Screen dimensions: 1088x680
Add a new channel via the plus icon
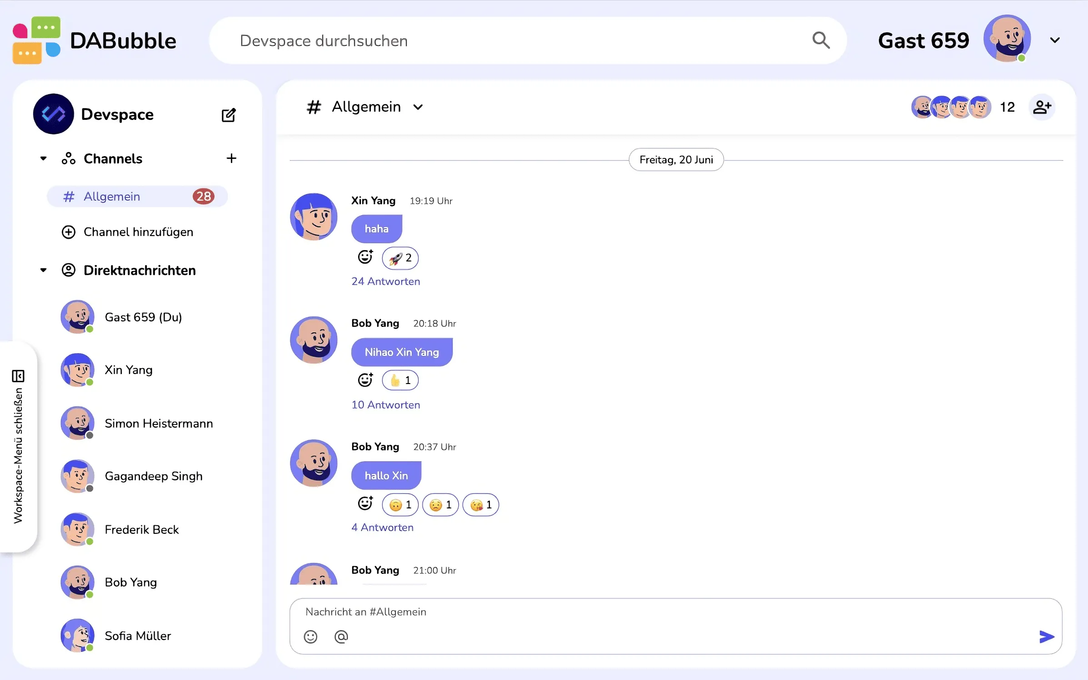click(232, 158)
